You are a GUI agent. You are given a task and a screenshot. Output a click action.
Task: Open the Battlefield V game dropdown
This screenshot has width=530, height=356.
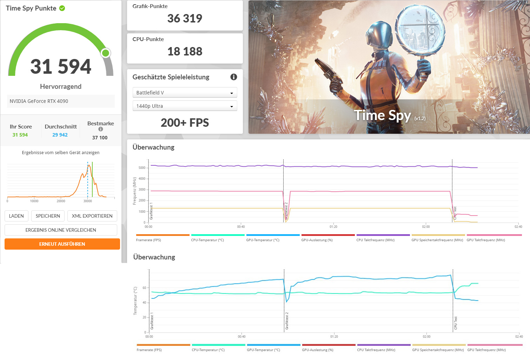click(185, 93)
